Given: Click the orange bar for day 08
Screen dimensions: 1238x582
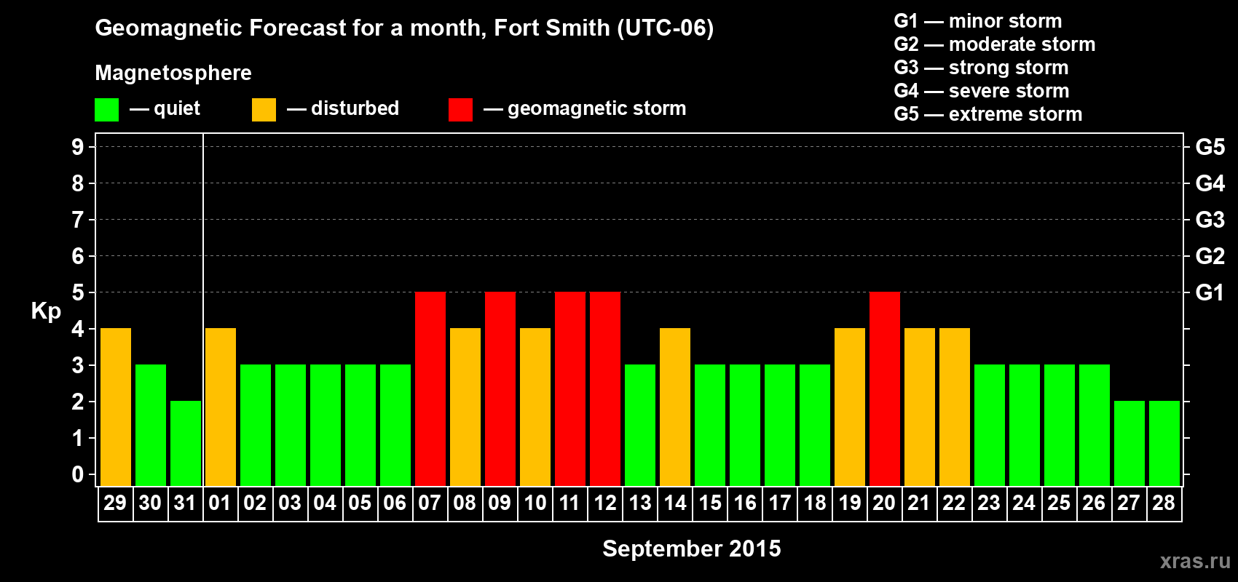Looking at the screenshot, I should pyautogui.click(x=465, y=407).
